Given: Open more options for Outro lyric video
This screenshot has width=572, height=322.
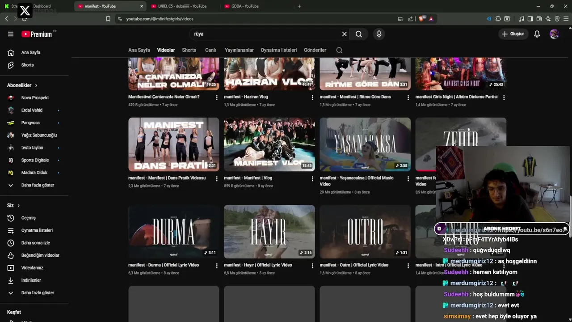Looking at the screenshot, I should (408, 266).
